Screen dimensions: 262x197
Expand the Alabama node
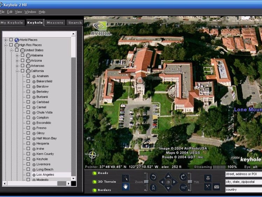(17, 56)
